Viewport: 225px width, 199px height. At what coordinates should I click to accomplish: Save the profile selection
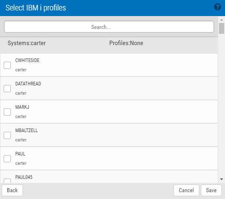pyautogui.click(x=211, y=190)
